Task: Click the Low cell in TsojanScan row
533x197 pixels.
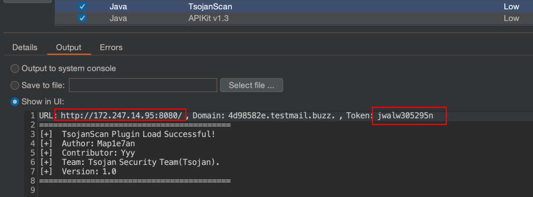Action: (511, 6)
